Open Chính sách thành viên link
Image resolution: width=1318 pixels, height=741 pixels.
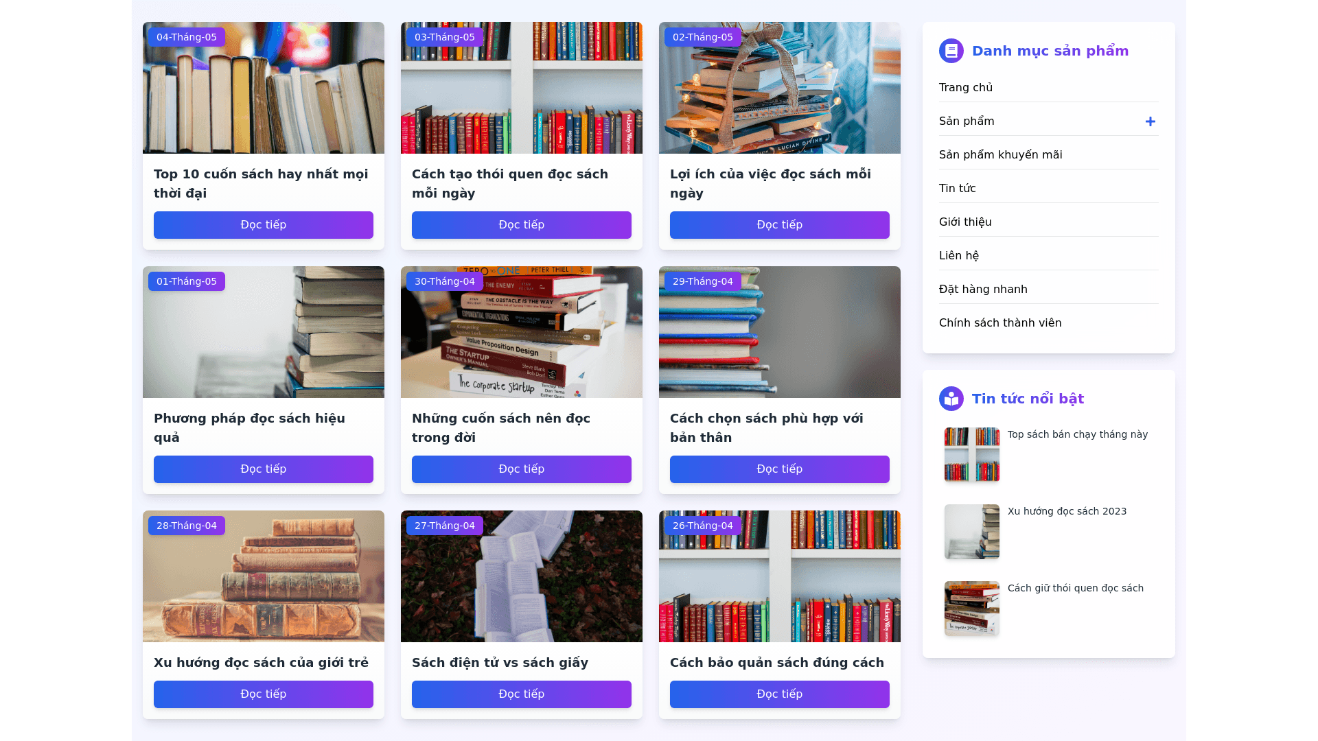click(1000, 322)
